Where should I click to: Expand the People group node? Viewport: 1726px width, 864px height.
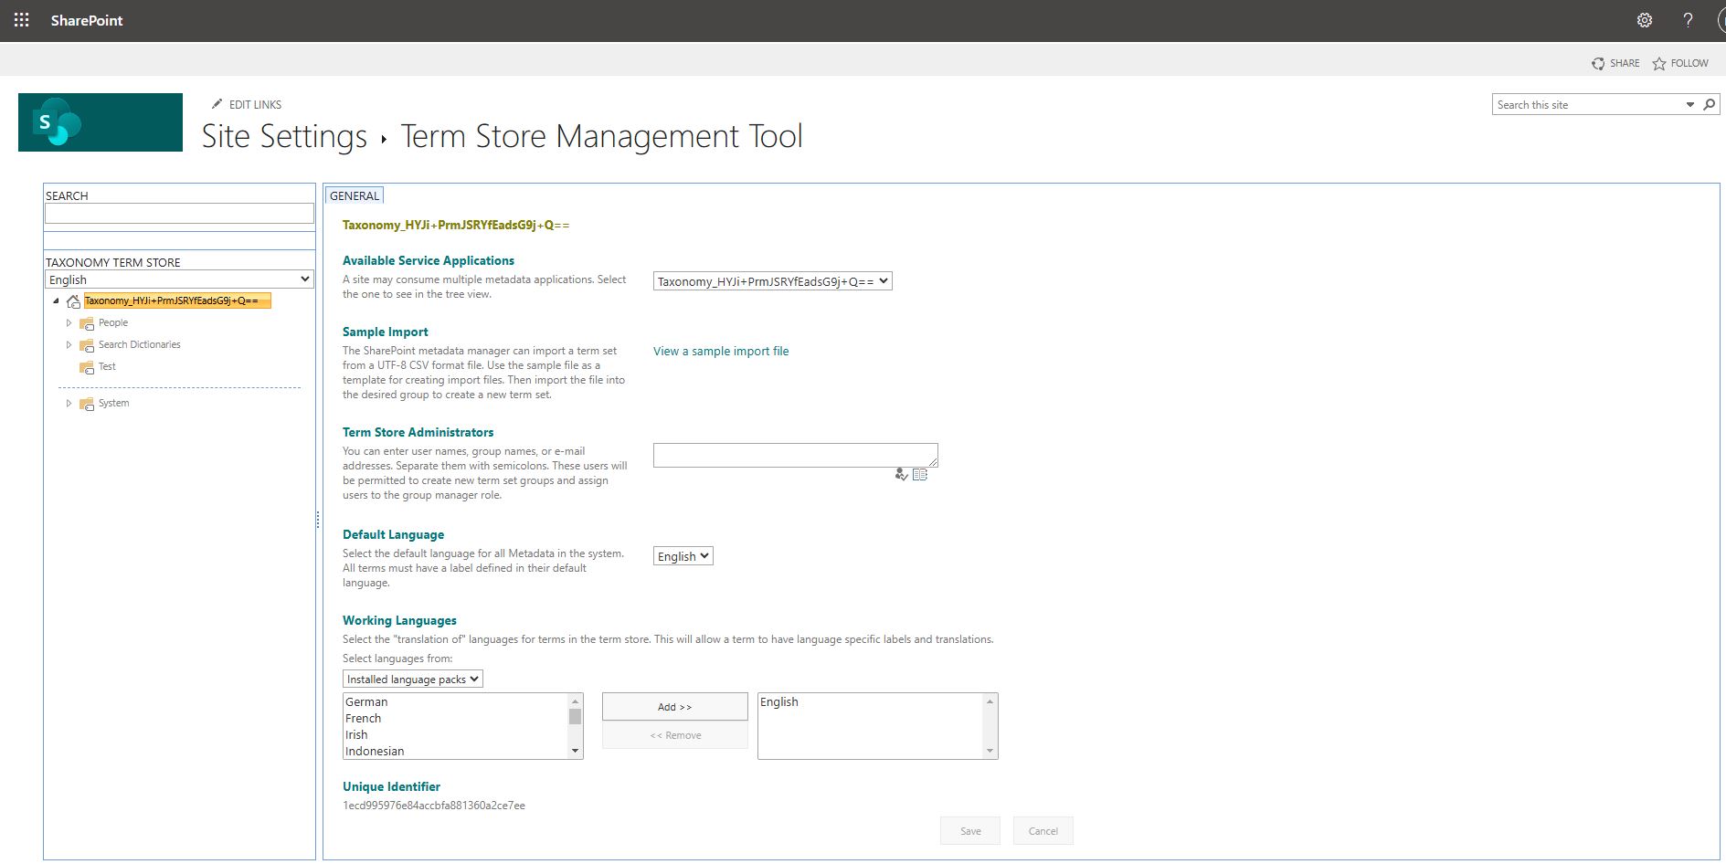tap(69, 323)
